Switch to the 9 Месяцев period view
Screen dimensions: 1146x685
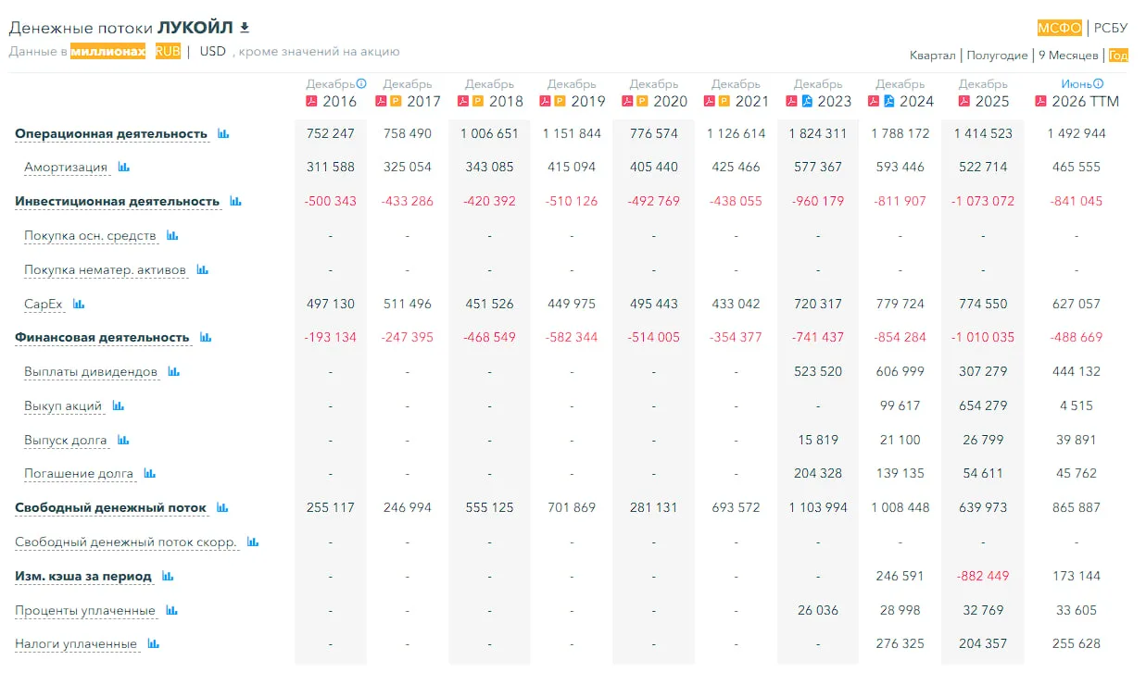[1068, 56]
